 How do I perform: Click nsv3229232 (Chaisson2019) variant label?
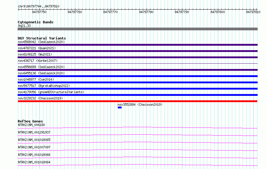[40, 98]
